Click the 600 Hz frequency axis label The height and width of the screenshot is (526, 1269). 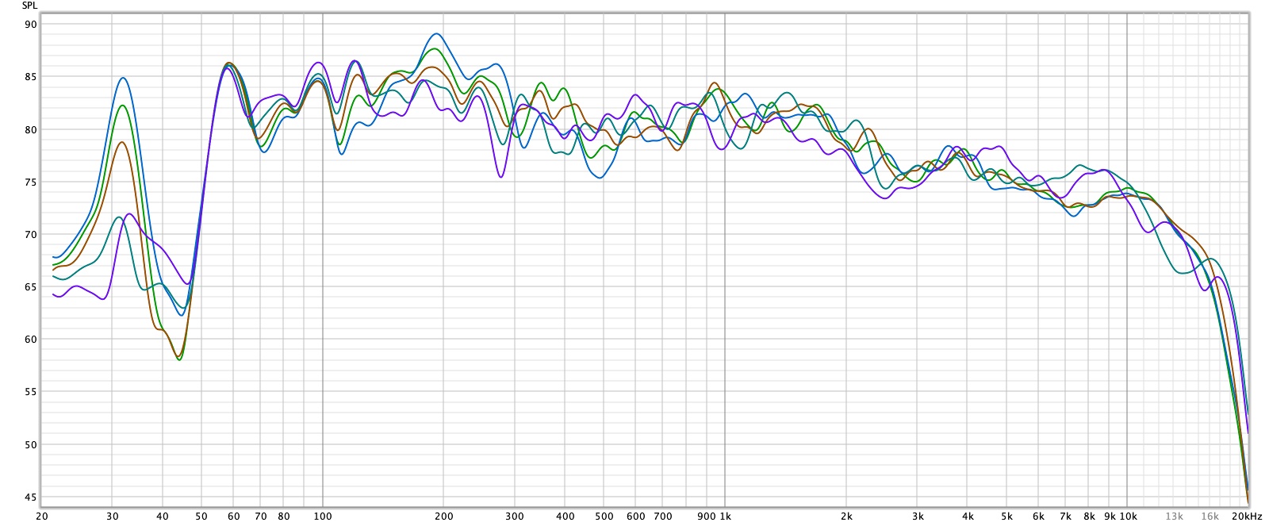(x=636, y=516)
